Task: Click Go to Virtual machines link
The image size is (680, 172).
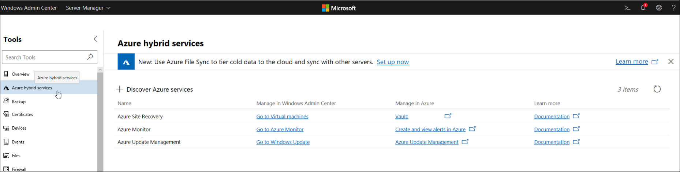Action: point(282,116)
